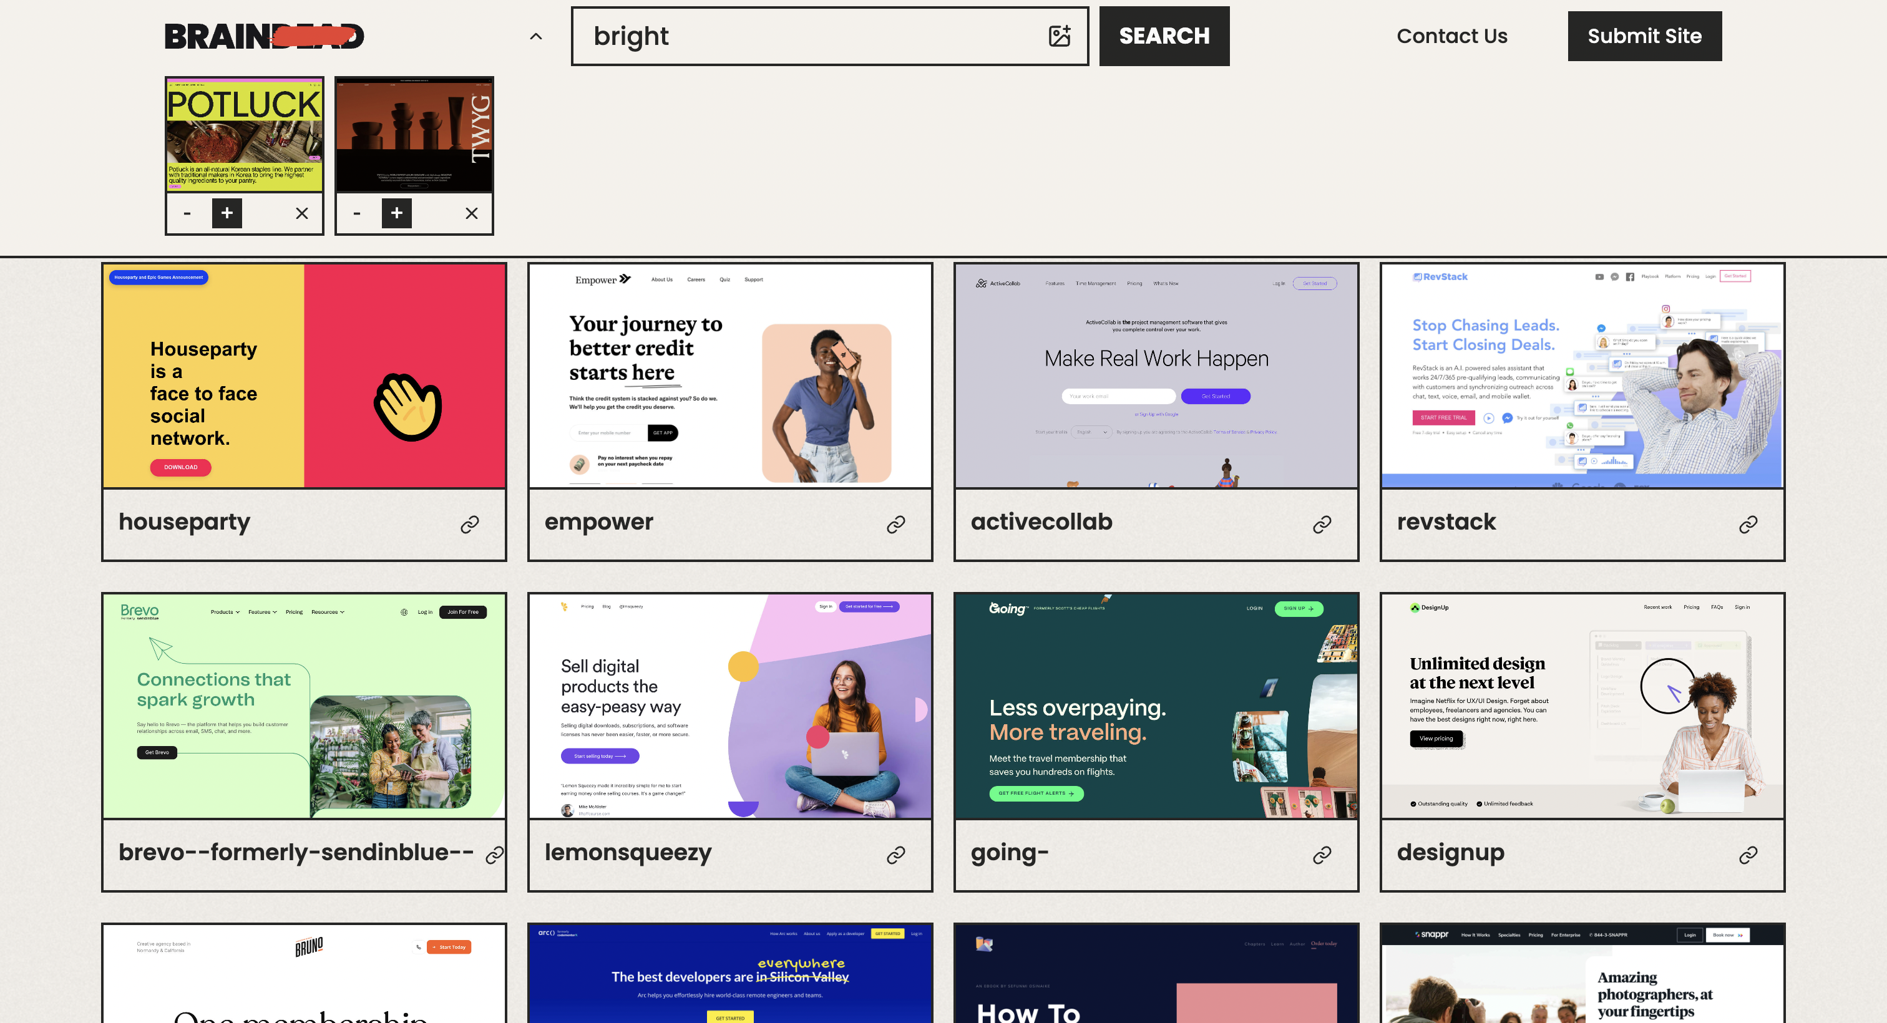Click the 'houseparty' title text

pos(185,522)
